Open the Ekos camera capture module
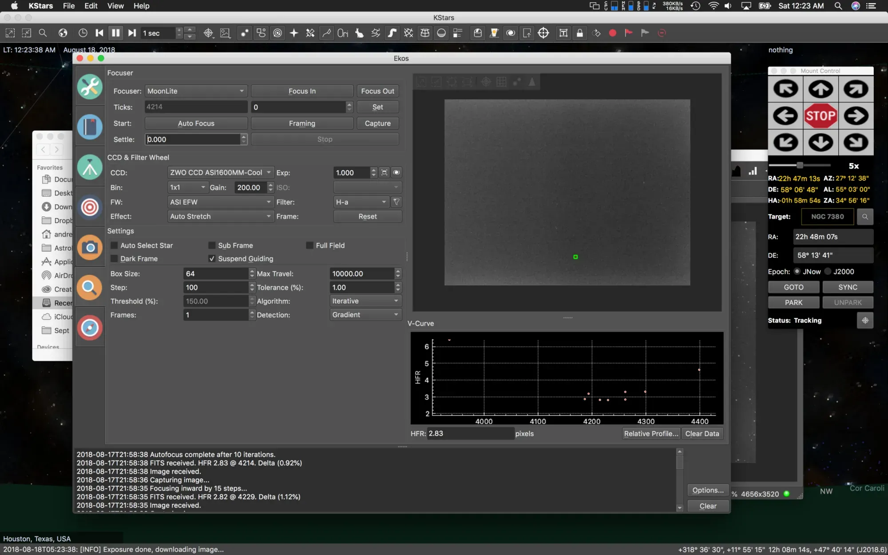The height and width of the screenshot is (555, 888). (x=90, y=247)
